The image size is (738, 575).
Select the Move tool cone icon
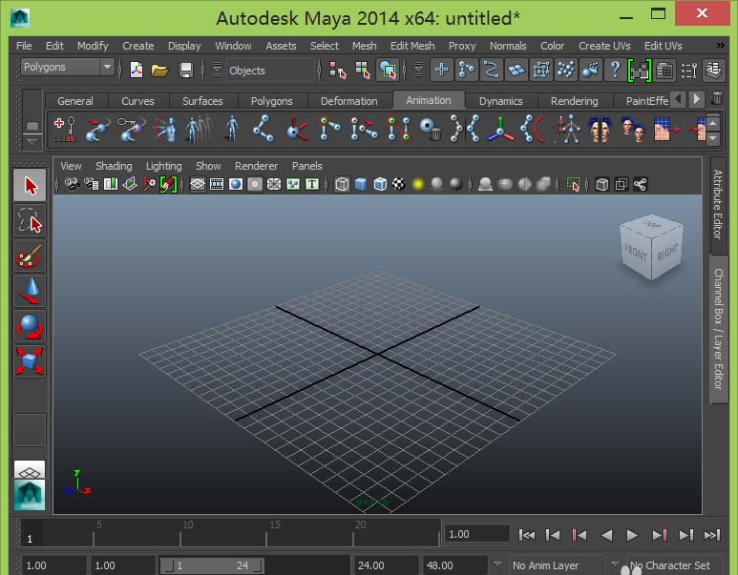coord(30,291)
